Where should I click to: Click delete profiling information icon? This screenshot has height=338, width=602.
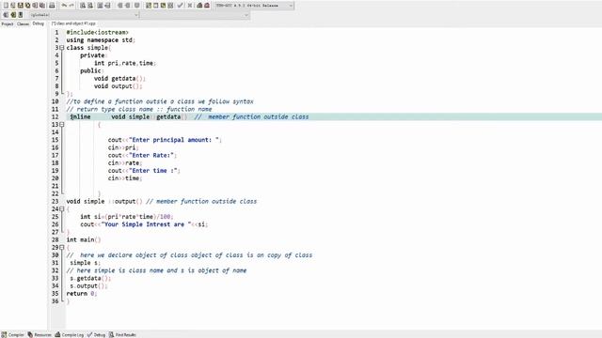tap(207, 6)
